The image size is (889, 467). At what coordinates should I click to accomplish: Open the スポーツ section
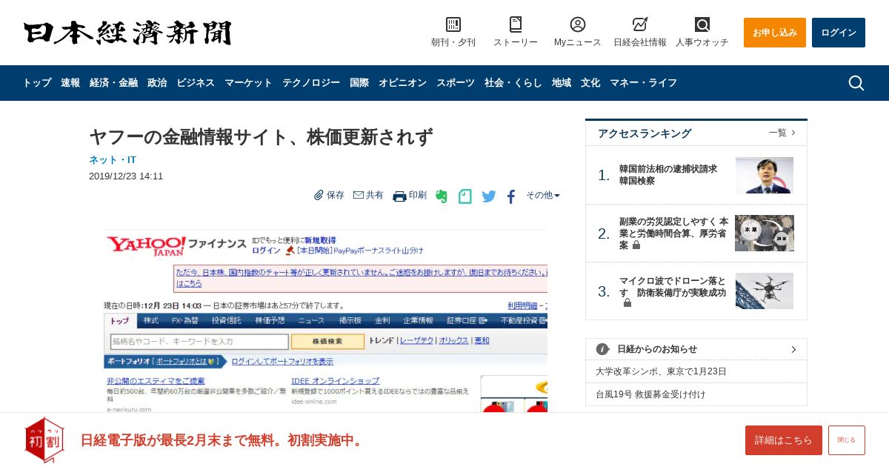(x=456, y=83)
